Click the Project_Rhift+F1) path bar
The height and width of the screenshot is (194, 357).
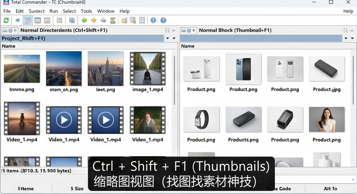pyautogui.click(x=82, y=38)
